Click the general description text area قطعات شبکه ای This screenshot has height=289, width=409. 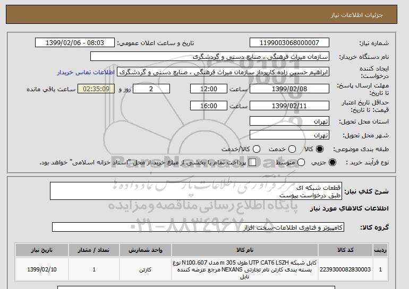coord(196,191)
